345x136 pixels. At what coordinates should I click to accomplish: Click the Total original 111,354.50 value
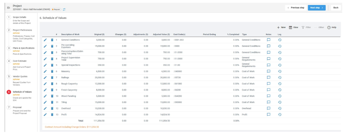pyautogui.click(x=98, y=121)
